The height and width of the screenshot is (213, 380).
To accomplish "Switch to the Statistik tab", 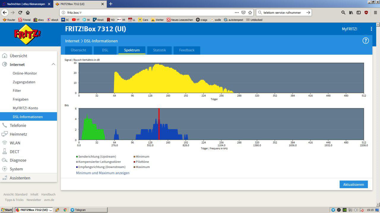I will (159, 50).
